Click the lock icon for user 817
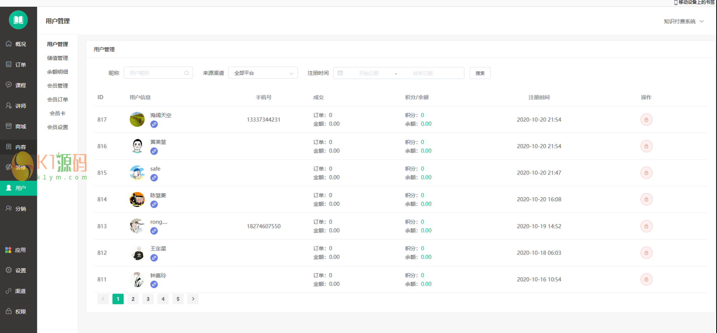This screenshot has width=717, height=333. 646,120
